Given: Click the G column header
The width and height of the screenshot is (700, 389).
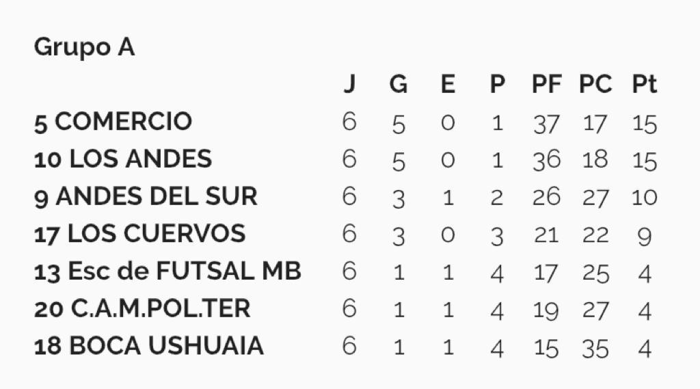Looking at the screenshot, I should tap(399, 83).
